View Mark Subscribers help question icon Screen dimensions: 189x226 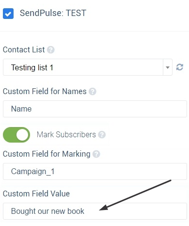[102, 135]
